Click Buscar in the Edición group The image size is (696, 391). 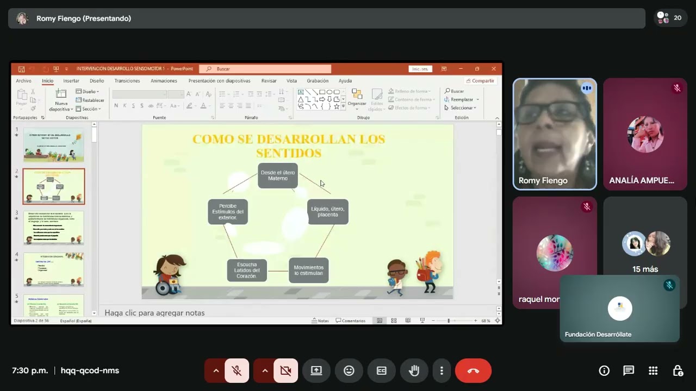[x=455, y=91]
